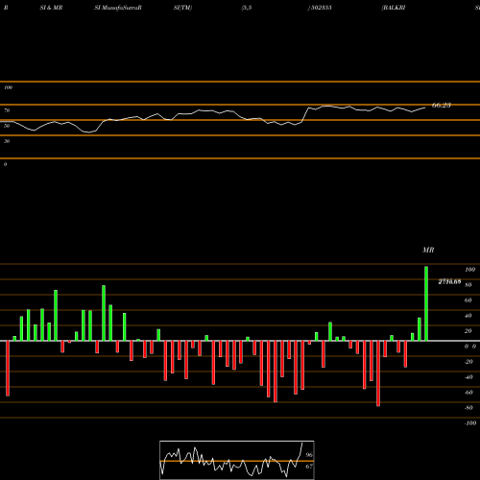Click the -100 label on MR axis

pyautogui.click(x=470, y=423)
